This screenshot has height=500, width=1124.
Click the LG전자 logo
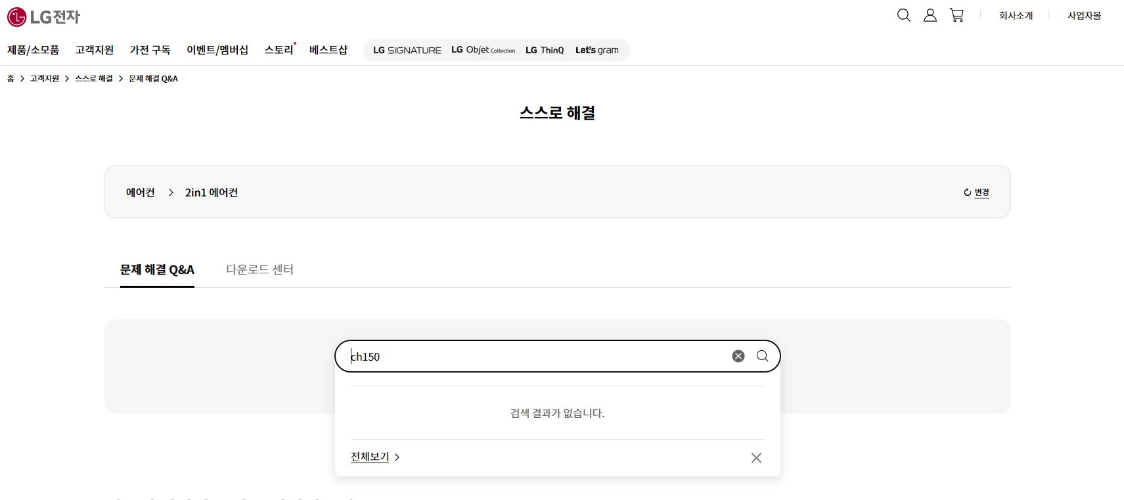43,17
